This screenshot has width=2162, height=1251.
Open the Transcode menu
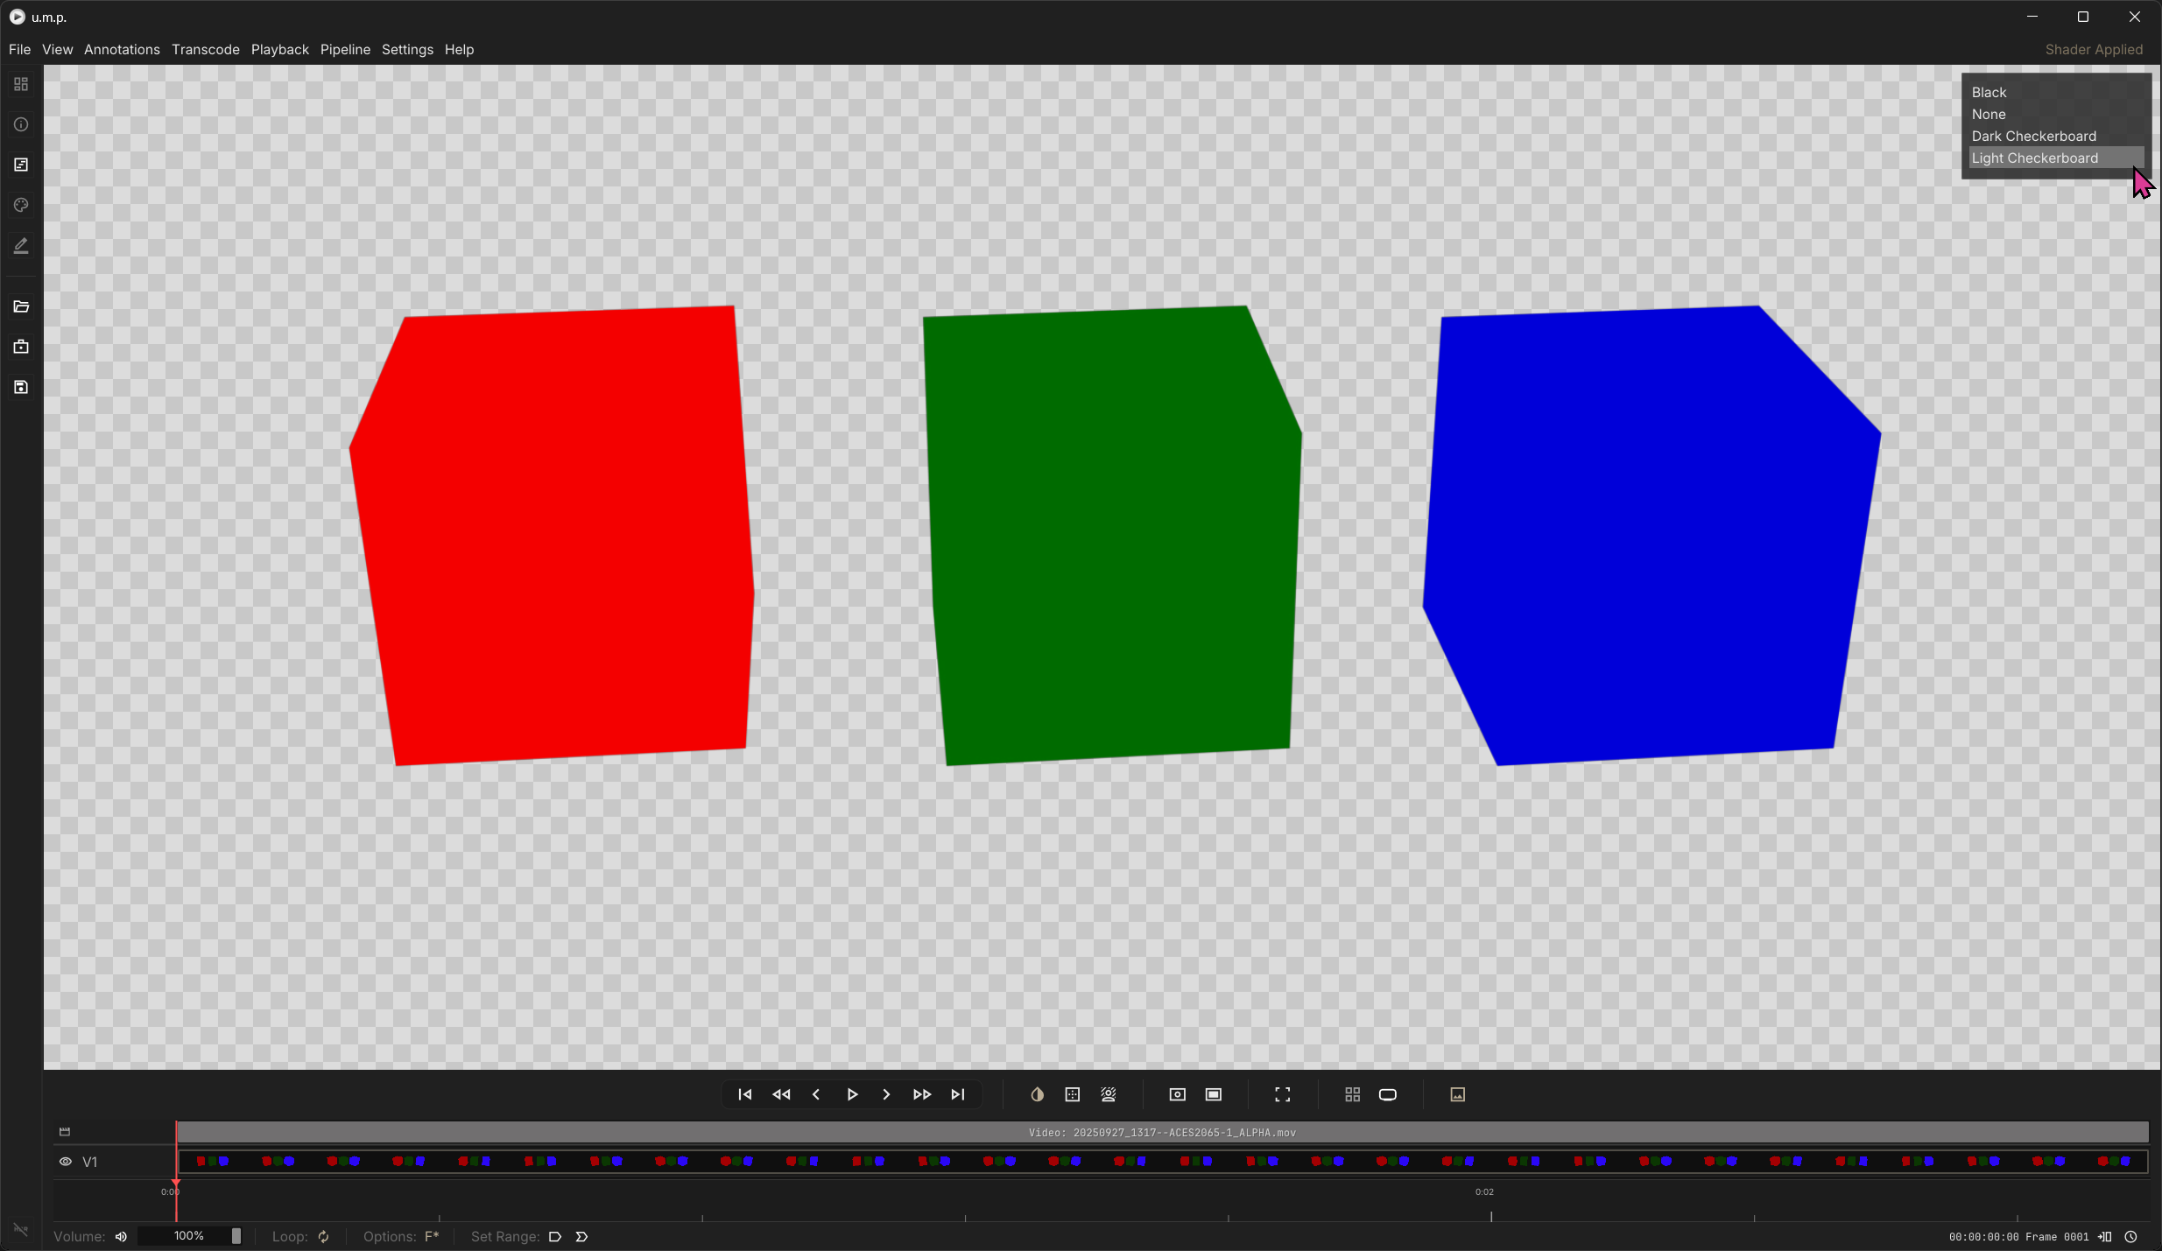(205, 49)
